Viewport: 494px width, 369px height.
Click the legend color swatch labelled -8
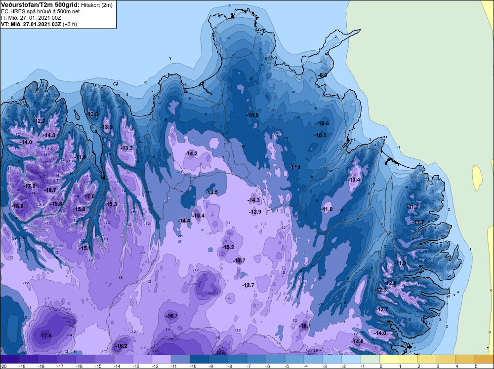click(238, 359)
